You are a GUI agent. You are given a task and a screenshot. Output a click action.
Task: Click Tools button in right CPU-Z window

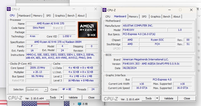coord(149,98)
